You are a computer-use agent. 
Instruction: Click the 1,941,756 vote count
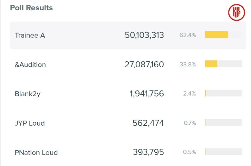147,94
